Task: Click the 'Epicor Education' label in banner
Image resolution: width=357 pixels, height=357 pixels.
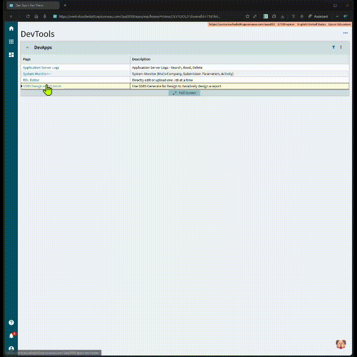Action: [339, 24]
